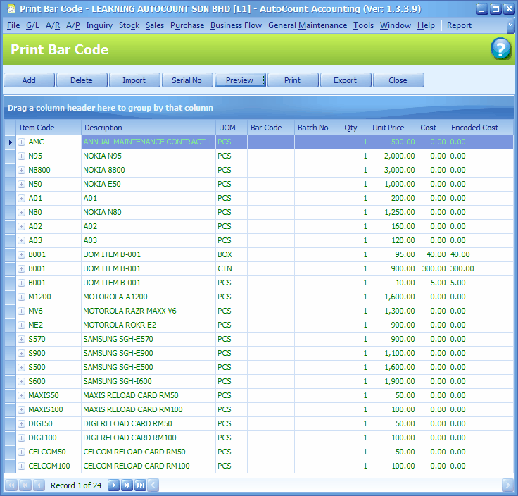518x496 pixels.
Task: Expand the N8800 row
Action: (22, 170)
